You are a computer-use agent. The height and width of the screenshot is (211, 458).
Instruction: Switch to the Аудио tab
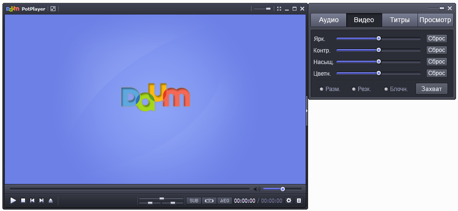coord(329,20)
